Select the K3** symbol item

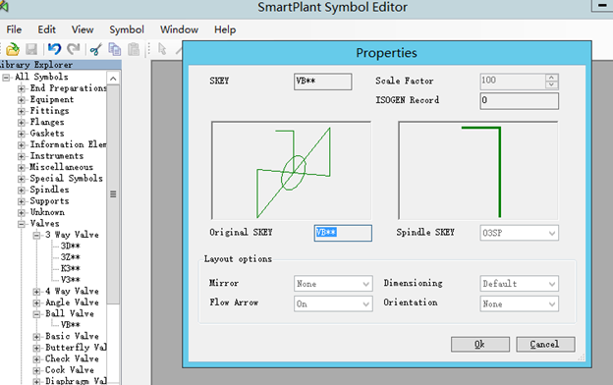point(71,269)
